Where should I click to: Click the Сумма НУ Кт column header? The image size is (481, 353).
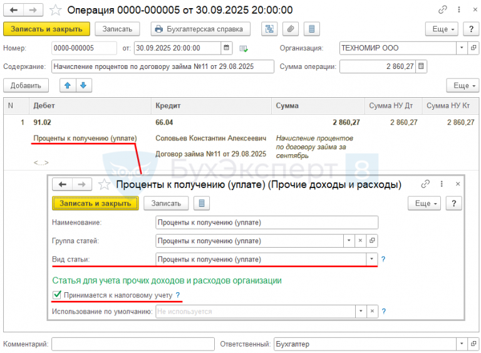click(451, 106)
